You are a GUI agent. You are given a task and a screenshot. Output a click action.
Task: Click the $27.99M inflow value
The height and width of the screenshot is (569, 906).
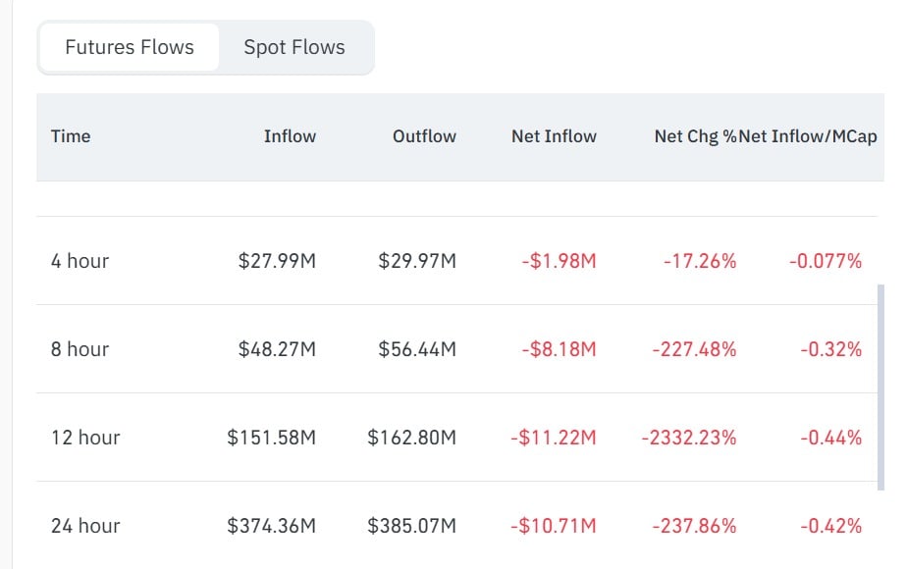[x=278, y=261]
